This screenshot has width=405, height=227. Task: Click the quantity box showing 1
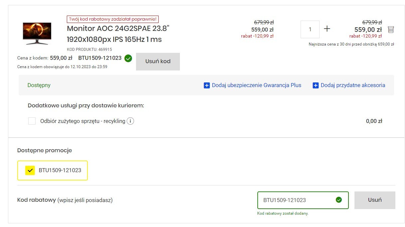coord(310,29)
